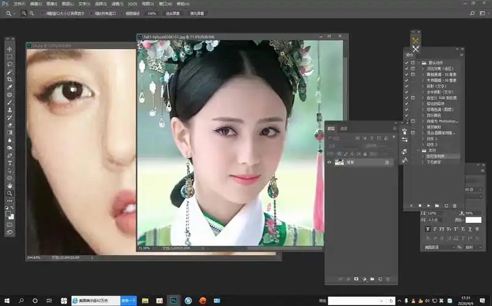Select the Crop tool
The width and height of the screenshot is (492, 306).
[10, 80]
